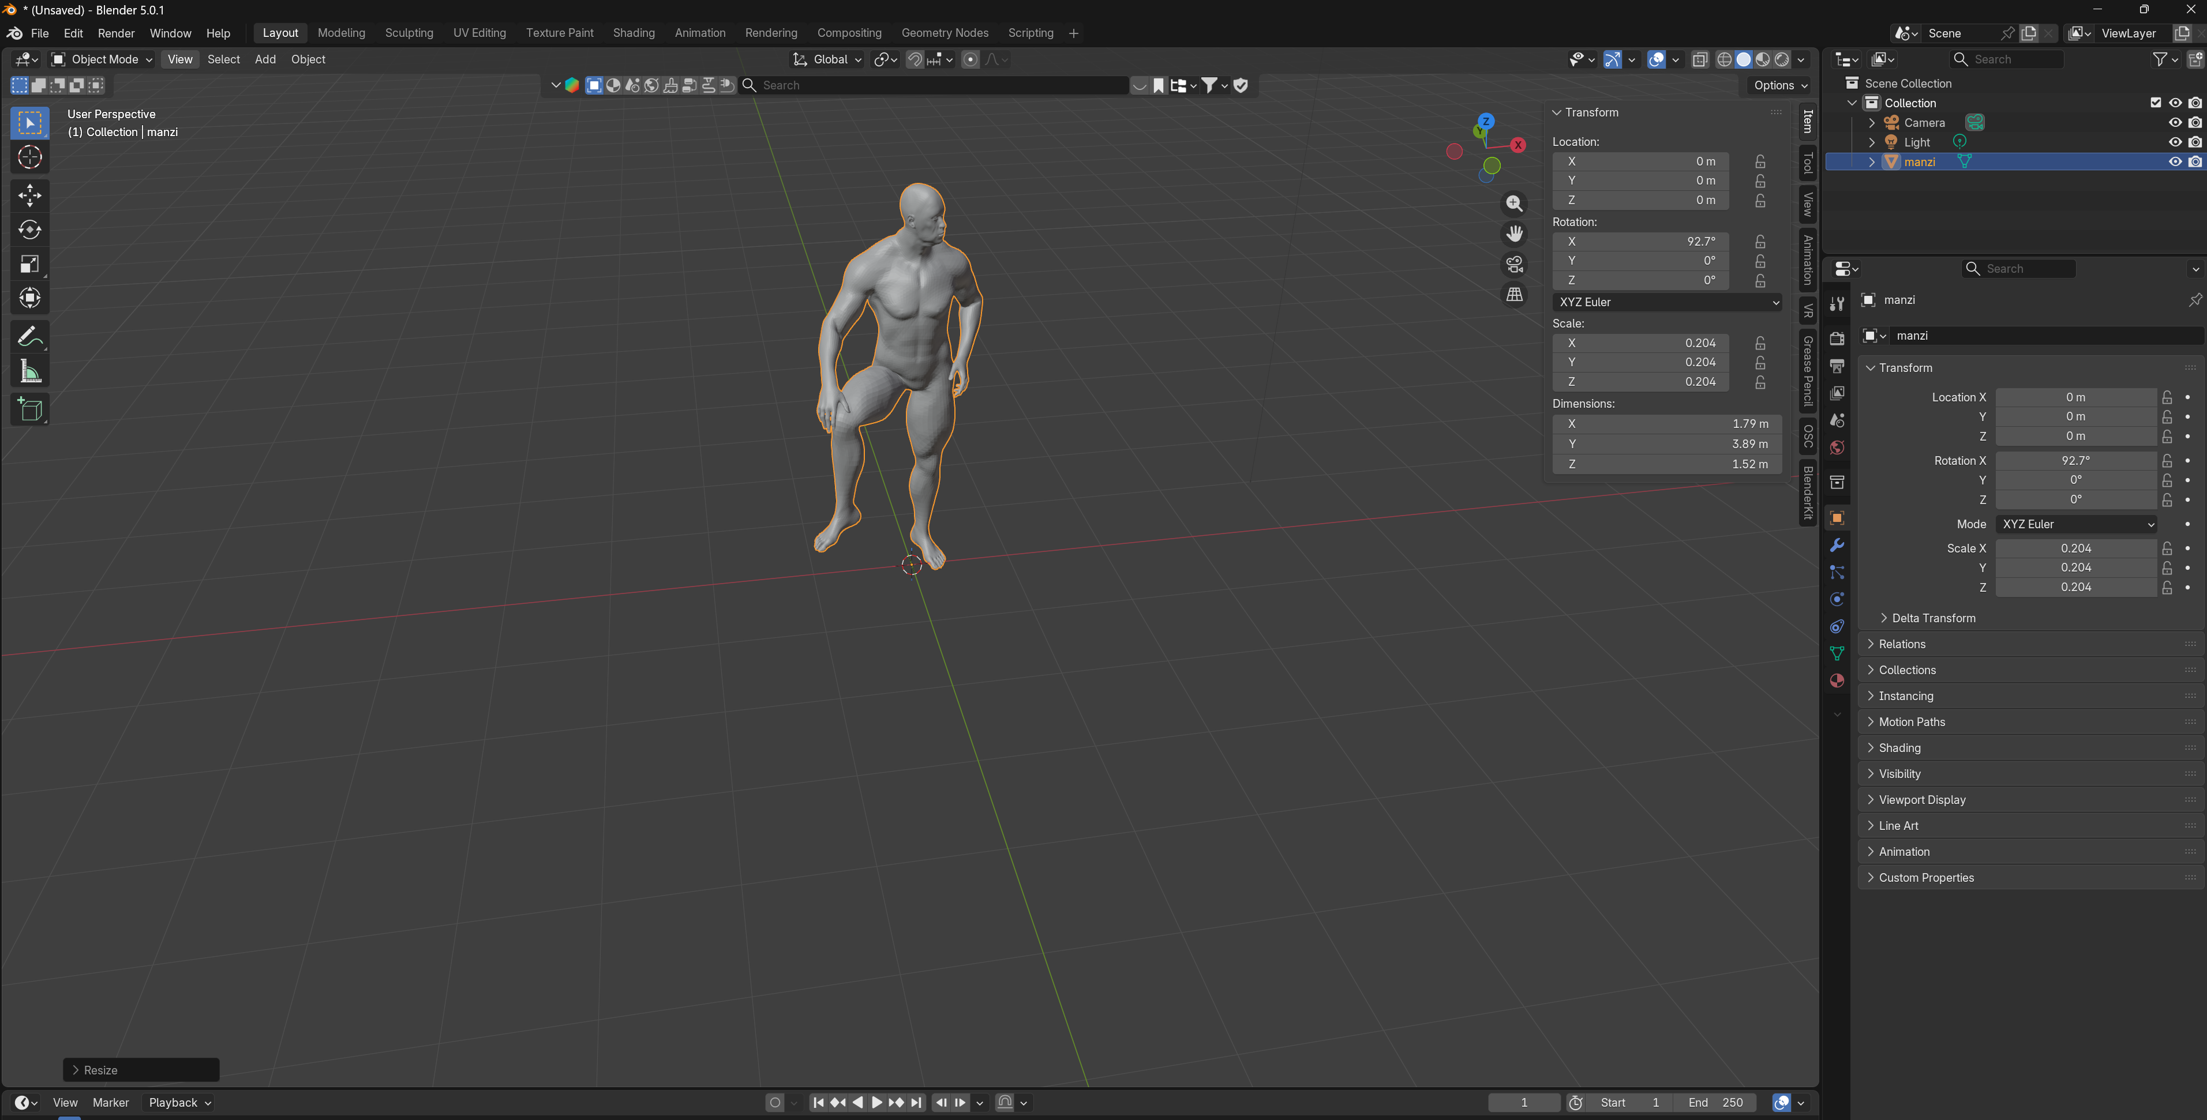The width and height of the screenshot is (2207, 1120).
Task: Activate the Annotate pencil tool
Action: pos(29,336)
